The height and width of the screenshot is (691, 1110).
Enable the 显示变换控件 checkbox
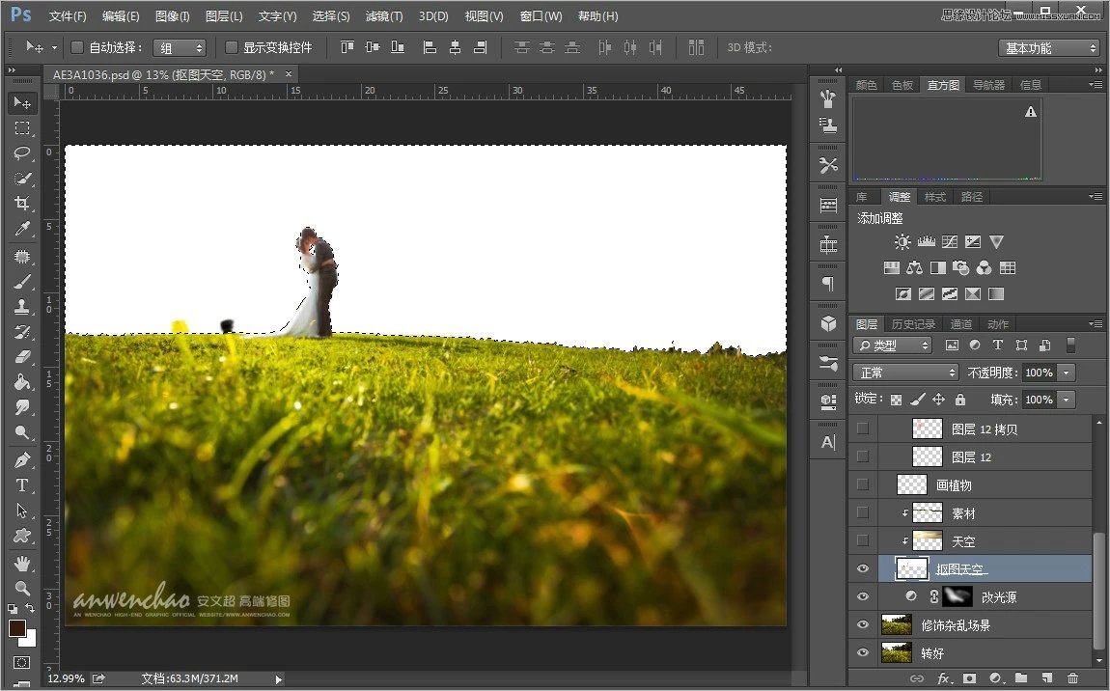tap(232, 47)
